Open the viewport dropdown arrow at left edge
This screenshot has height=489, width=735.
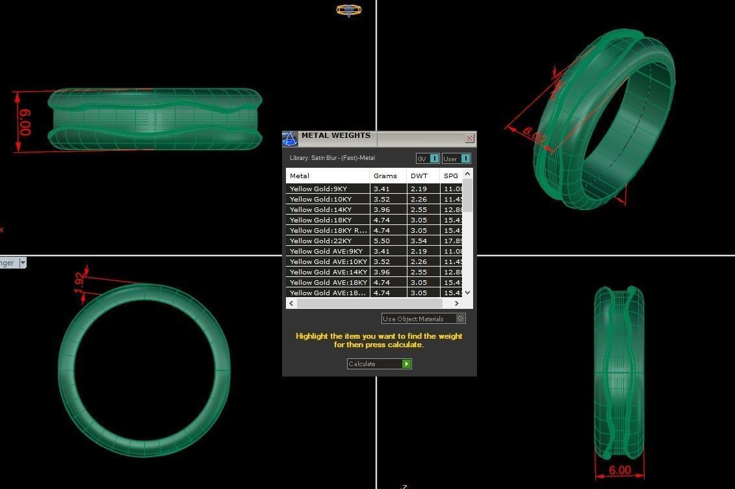(x=23, y=263)
